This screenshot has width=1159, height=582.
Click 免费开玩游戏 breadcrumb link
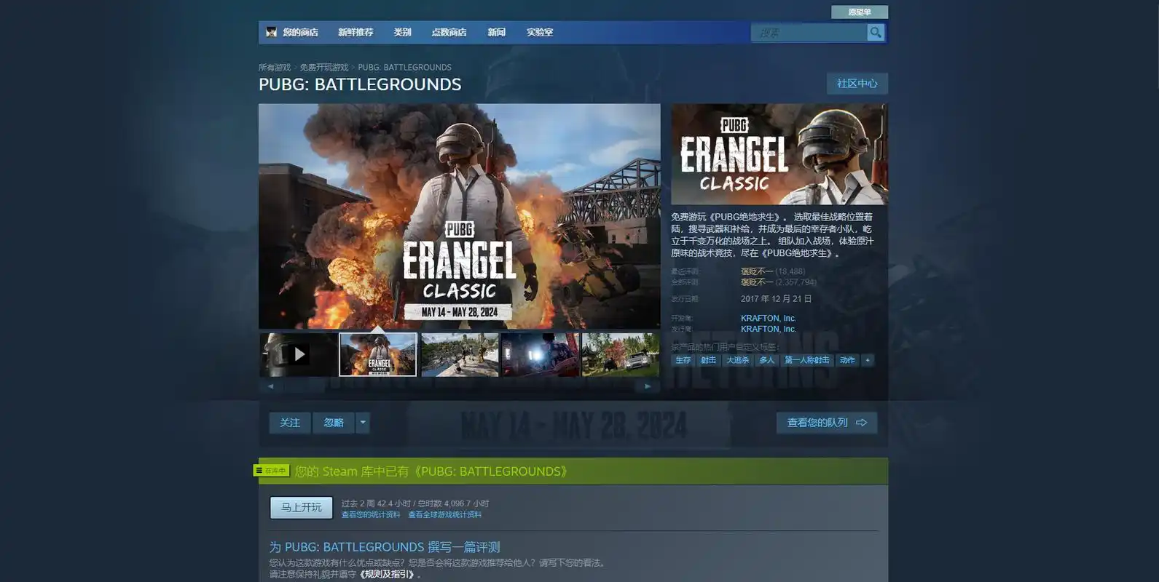point(324,68)
